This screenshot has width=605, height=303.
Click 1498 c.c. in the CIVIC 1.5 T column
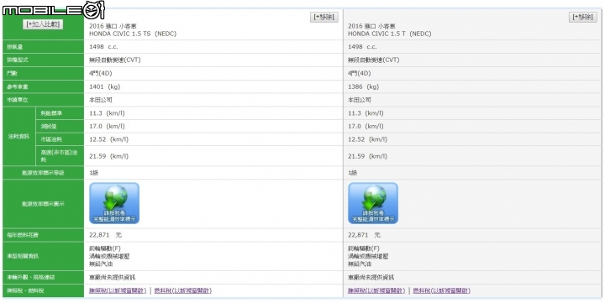[x=362, y=47]
